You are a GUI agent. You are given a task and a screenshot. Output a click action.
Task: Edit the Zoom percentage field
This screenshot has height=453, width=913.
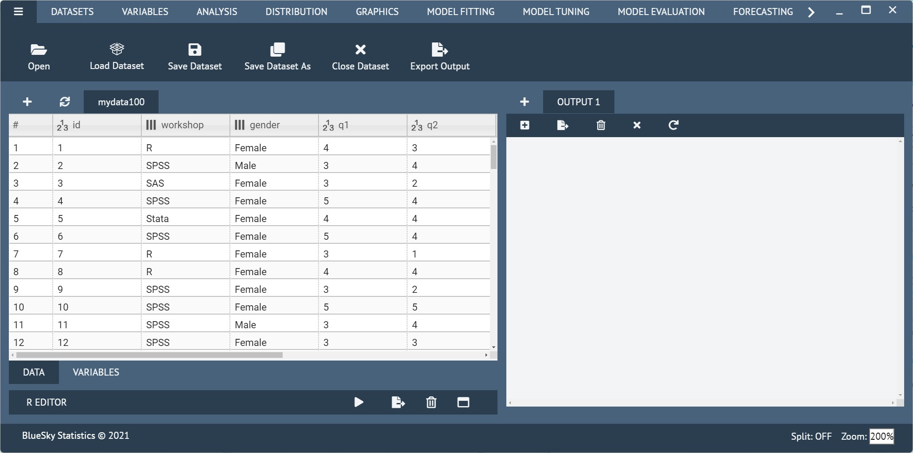point(882,436)
